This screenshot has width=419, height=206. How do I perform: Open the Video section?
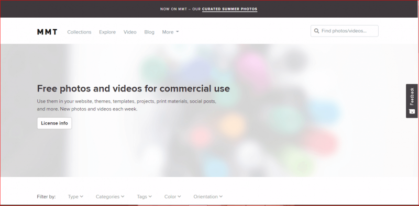[x=130, y=32]
